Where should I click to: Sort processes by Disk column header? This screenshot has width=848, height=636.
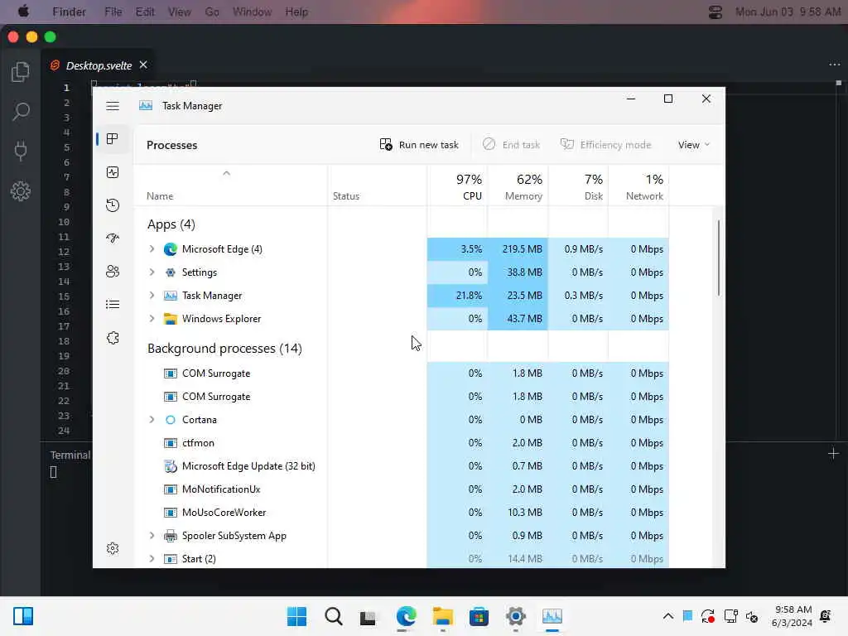coord(579,186)
